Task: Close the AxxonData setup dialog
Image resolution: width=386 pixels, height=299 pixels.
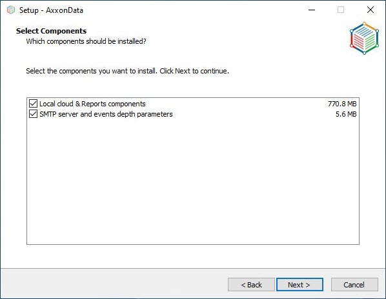Action: (371, 10)
